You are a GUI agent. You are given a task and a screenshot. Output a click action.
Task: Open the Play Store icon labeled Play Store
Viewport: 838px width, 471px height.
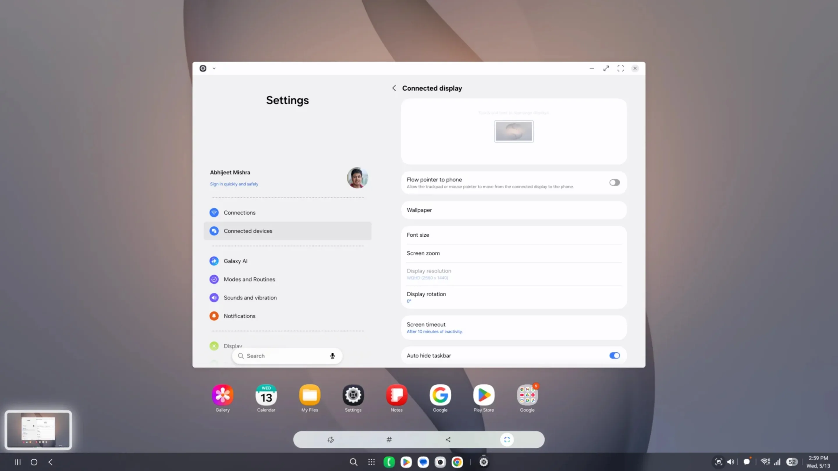[x=484, y=395]
